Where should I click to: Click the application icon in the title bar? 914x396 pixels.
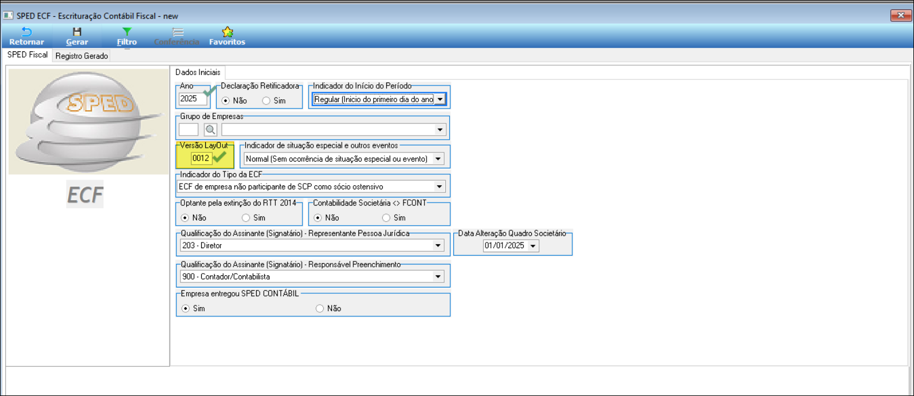tap(8, 16)
